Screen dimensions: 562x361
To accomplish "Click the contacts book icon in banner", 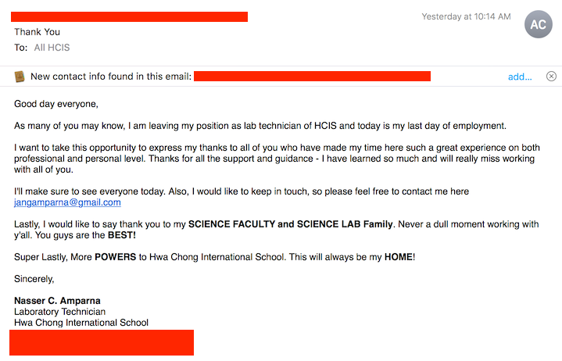I will tap(20, 77).
